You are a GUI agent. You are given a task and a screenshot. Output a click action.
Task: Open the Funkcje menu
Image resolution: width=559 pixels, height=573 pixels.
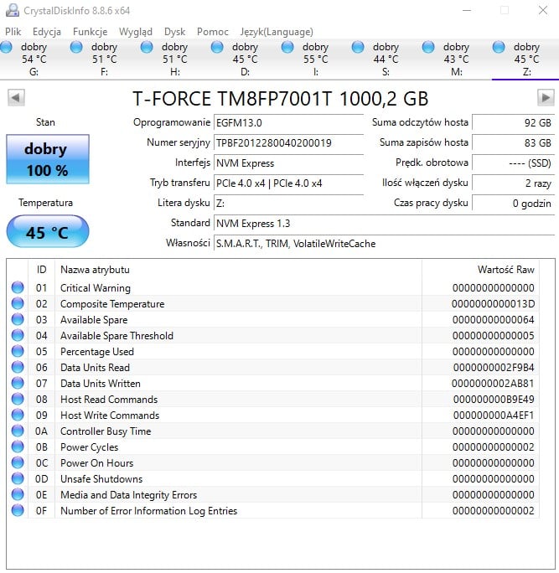pyautogui.click(x=90, y=32)
